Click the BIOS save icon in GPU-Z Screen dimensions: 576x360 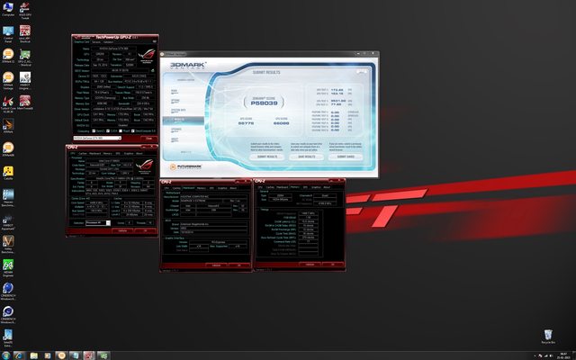pos(153,70)
